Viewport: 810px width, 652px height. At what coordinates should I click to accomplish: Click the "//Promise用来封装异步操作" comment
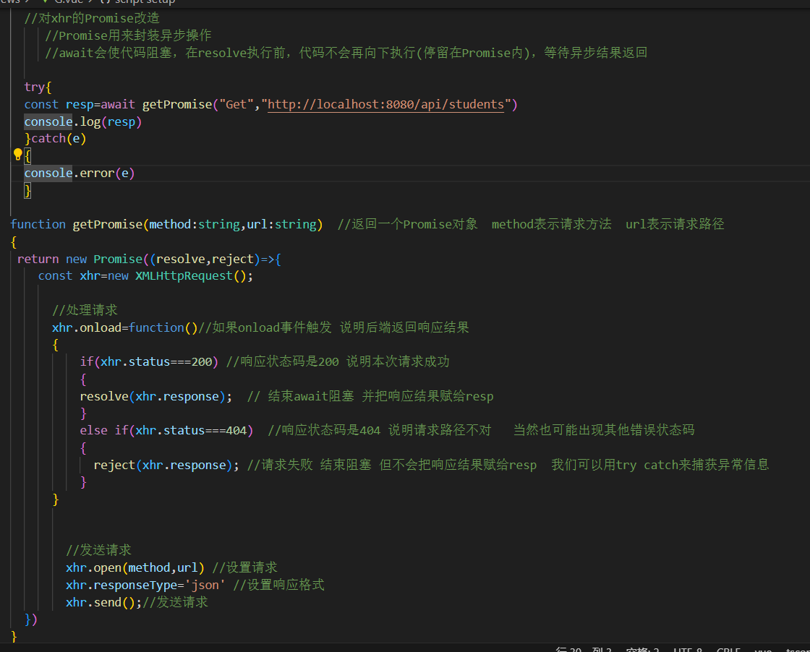pos(128,35)
